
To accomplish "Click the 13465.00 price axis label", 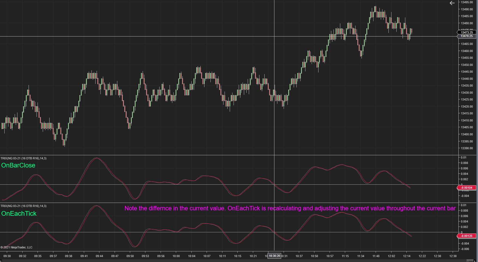I will [x=467, y=44].
